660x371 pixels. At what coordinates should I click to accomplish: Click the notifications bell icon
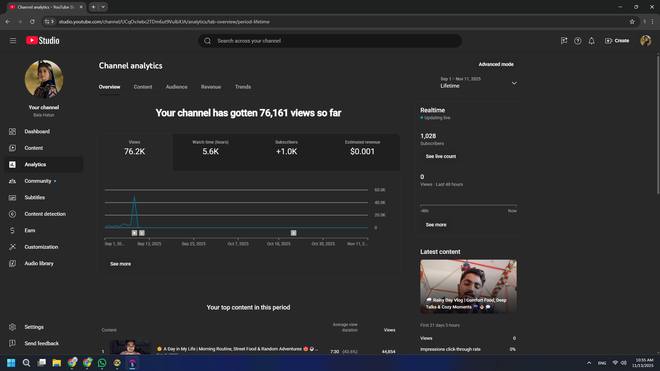592,41
